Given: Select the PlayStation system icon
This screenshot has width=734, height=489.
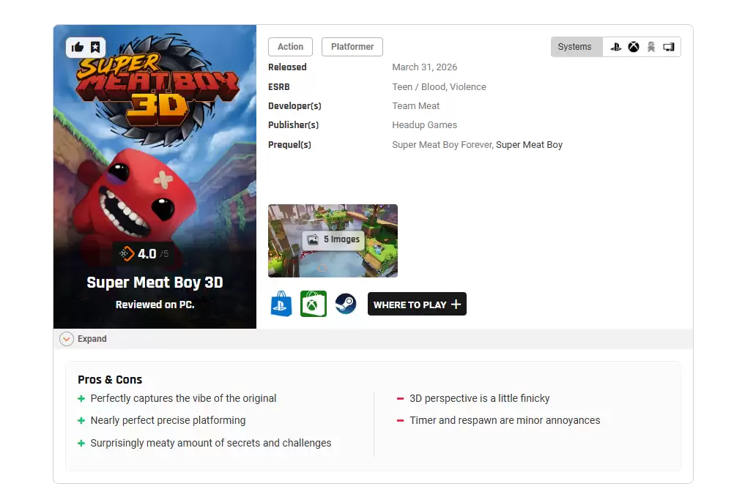Looking at the screenshot, I should (615, 47).
